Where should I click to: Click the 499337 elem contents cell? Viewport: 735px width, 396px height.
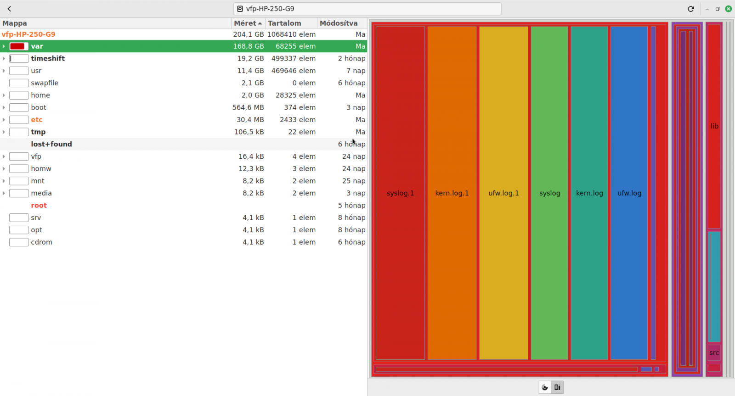coord(293,59)
